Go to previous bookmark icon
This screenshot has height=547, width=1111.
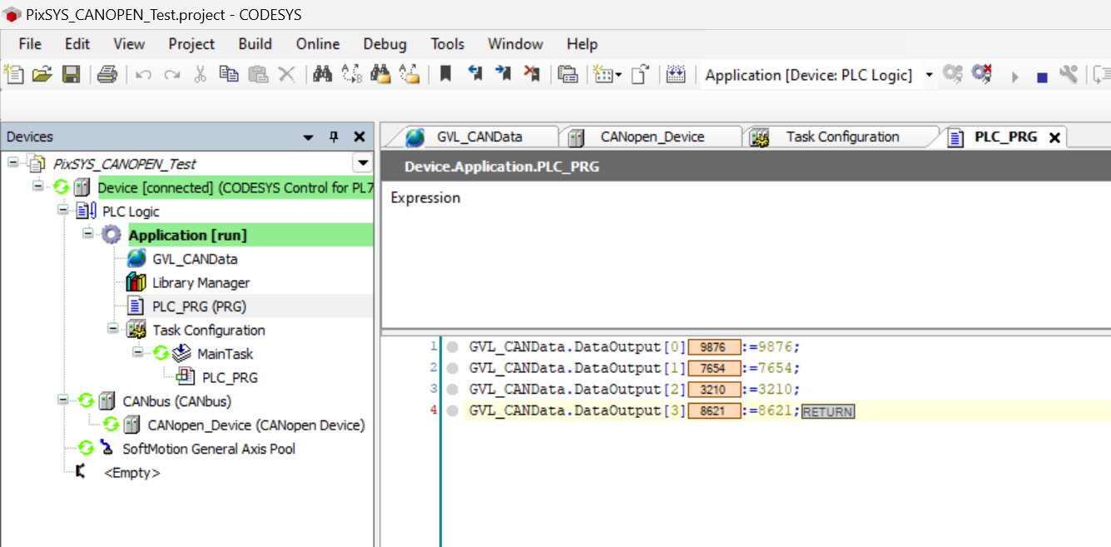pos(474,74)
